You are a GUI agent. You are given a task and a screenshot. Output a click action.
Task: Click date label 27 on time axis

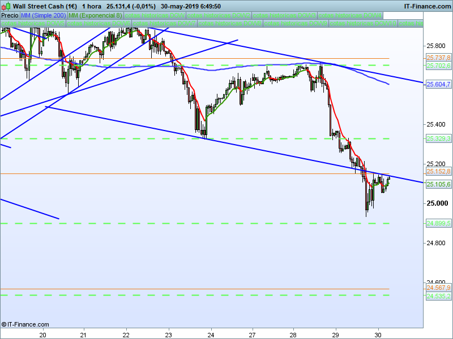[x=253, y=335]
